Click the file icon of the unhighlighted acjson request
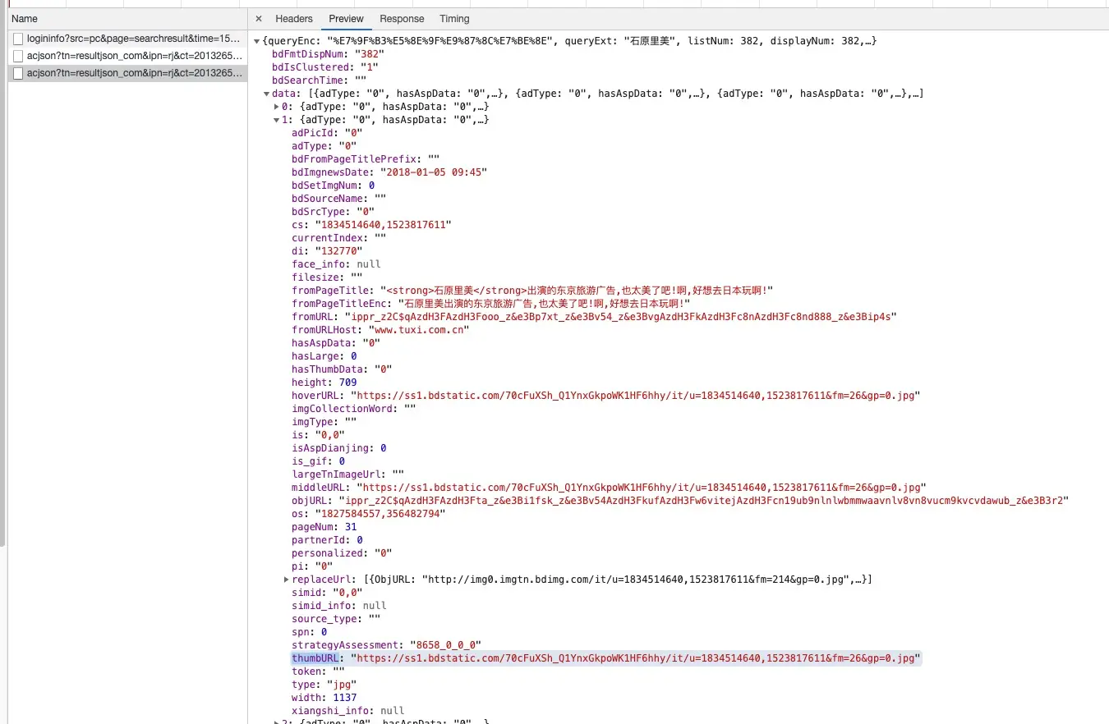The height and width of the screenshot is (724, 1109). (x=18, y=56)
